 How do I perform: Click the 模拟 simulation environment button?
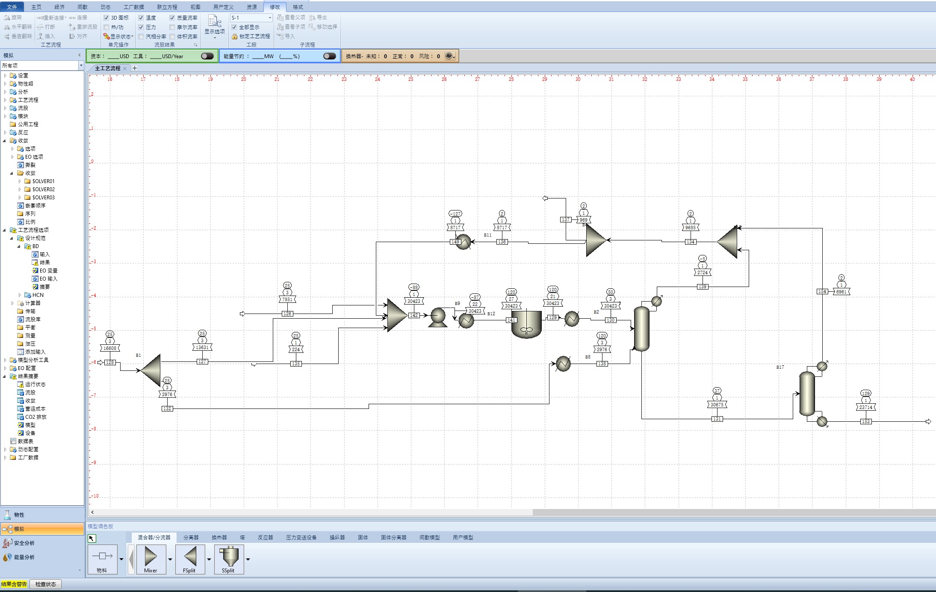42,529
